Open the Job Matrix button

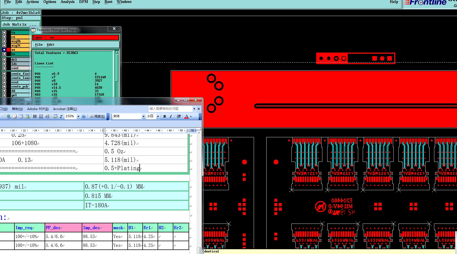[21, 24]
